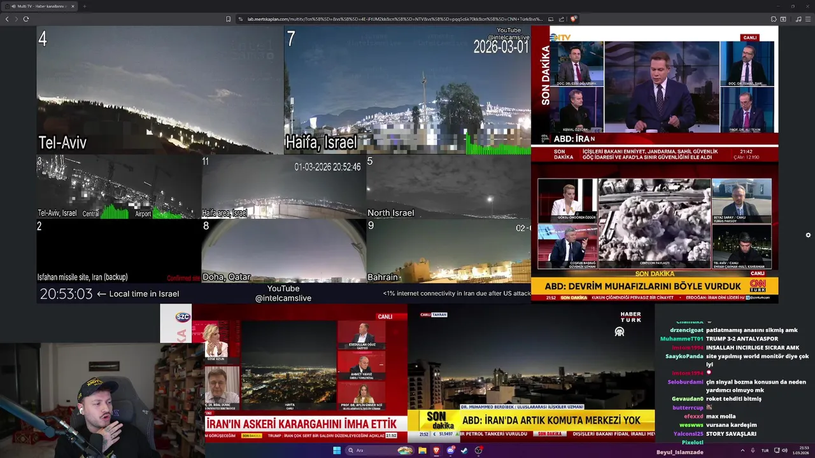Click chat username SaaykoPanda
This screenshot has height=458, width=815.
click(684, 356)
